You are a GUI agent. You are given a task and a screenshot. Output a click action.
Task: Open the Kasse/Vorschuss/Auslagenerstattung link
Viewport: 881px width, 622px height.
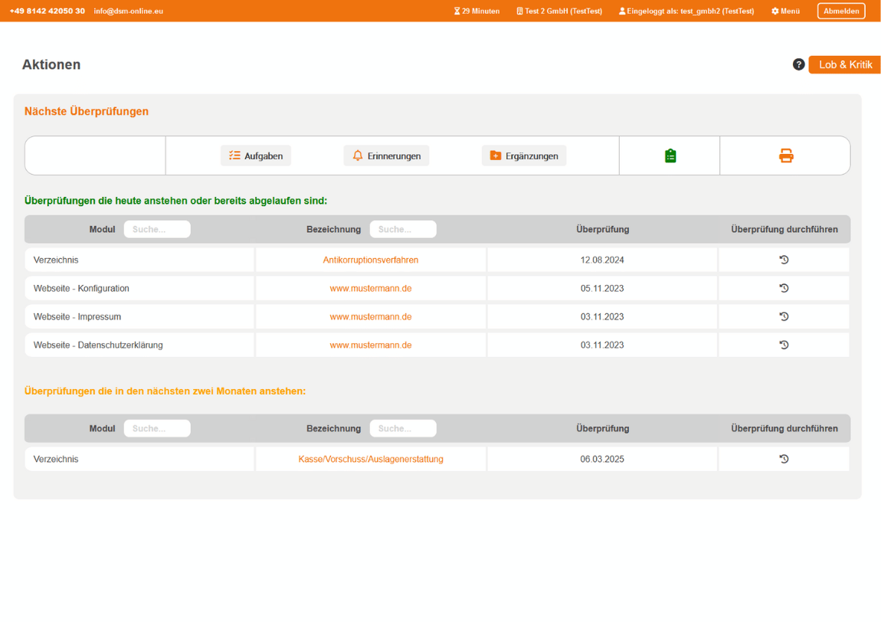(371, 459)
